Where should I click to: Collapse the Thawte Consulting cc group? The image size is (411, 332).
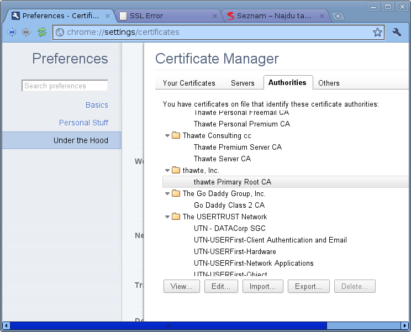[x=167, y=136]
